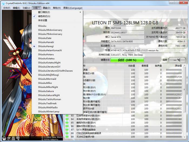189x142 pixels.
Task: Click the SATA 界面性能降级 row
Action: click(124, 130)
